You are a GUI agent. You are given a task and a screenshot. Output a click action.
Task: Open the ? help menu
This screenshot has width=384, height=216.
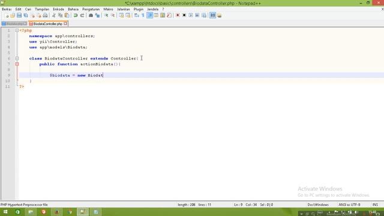tap(163, 10)
